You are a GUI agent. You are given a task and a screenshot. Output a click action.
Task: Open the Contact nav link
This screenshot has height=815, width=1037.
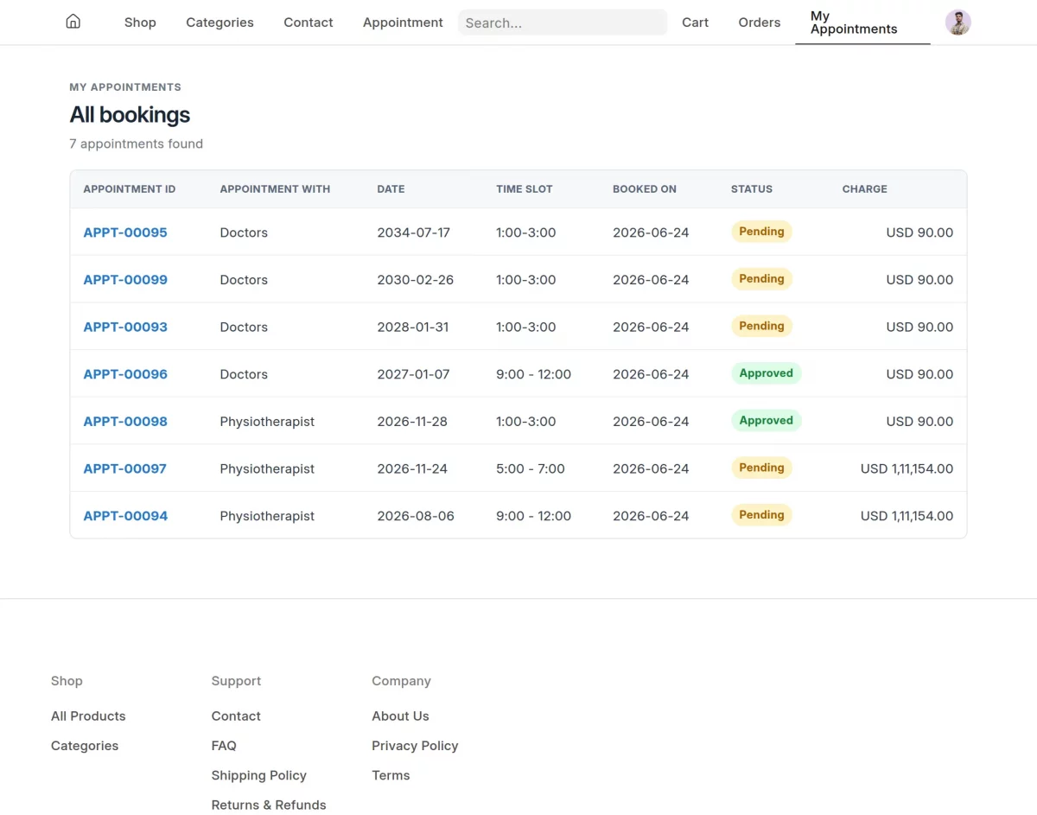308,22
